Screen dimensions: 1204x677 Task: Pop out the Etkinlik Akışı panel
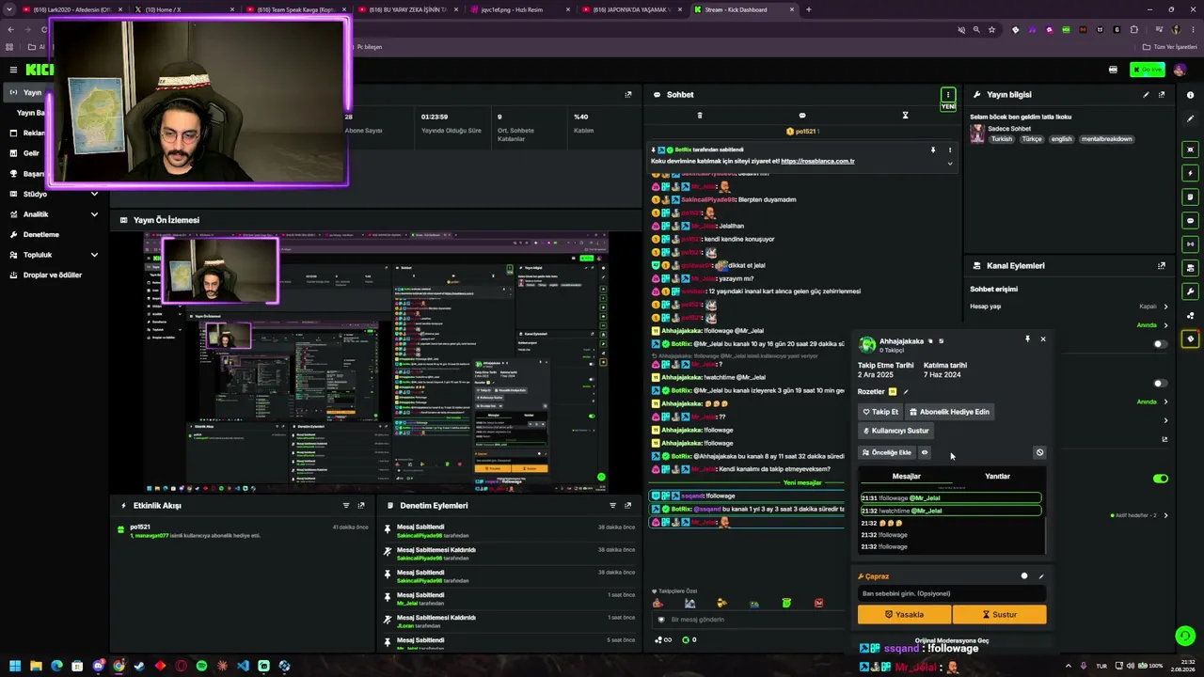[x=361, y=506]
